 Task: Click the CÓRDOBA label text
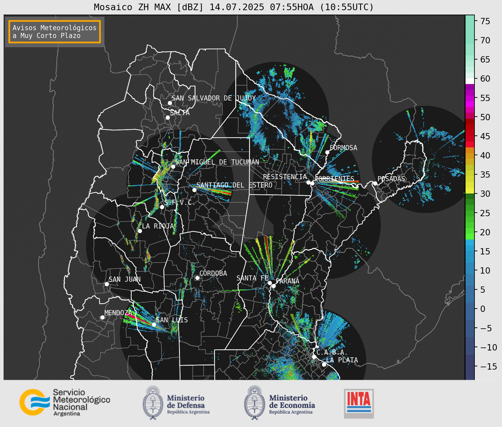point(213,273)
